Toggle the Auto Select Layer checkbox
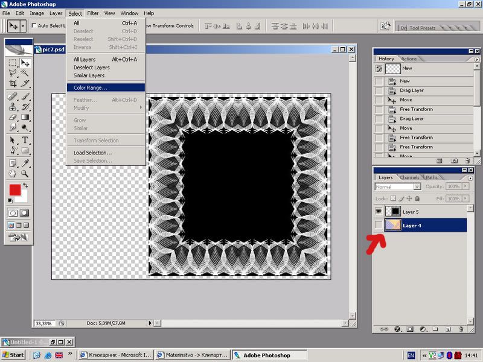483x362 pixels. (x=34, y=25)
